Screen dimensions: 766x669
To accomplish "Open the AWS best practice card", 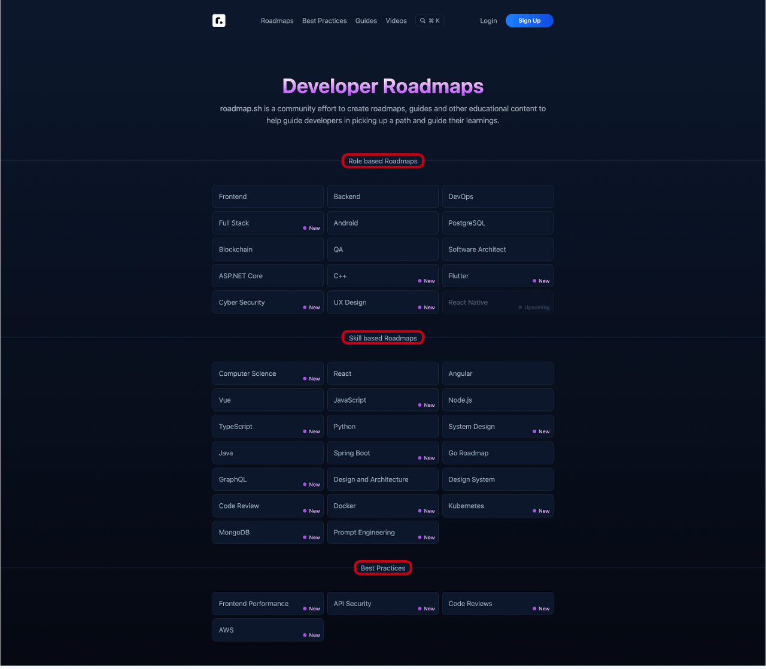I will point(268,630).
